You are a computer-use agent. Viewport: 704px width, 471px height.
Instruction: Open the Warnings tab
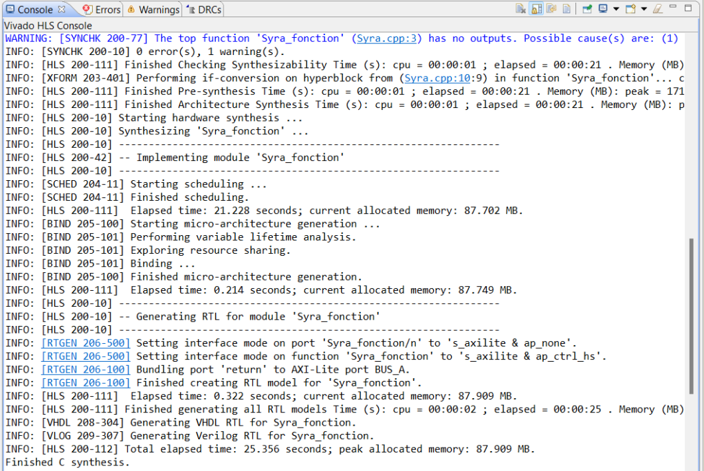pyautogui.click(x=153, y=10)
